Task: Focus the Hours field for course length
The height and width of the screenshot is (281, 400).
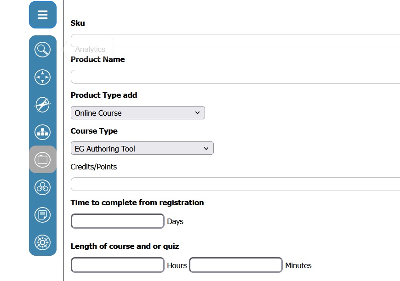Action: (118, 265)
